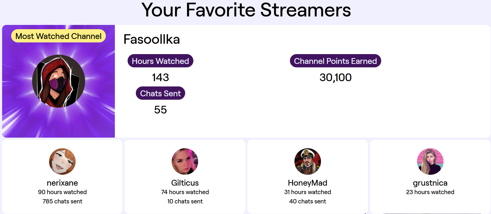Click the HoneyMad captain avatar
The width and height of the screenshot is (491, 214).
click(308, 161)
